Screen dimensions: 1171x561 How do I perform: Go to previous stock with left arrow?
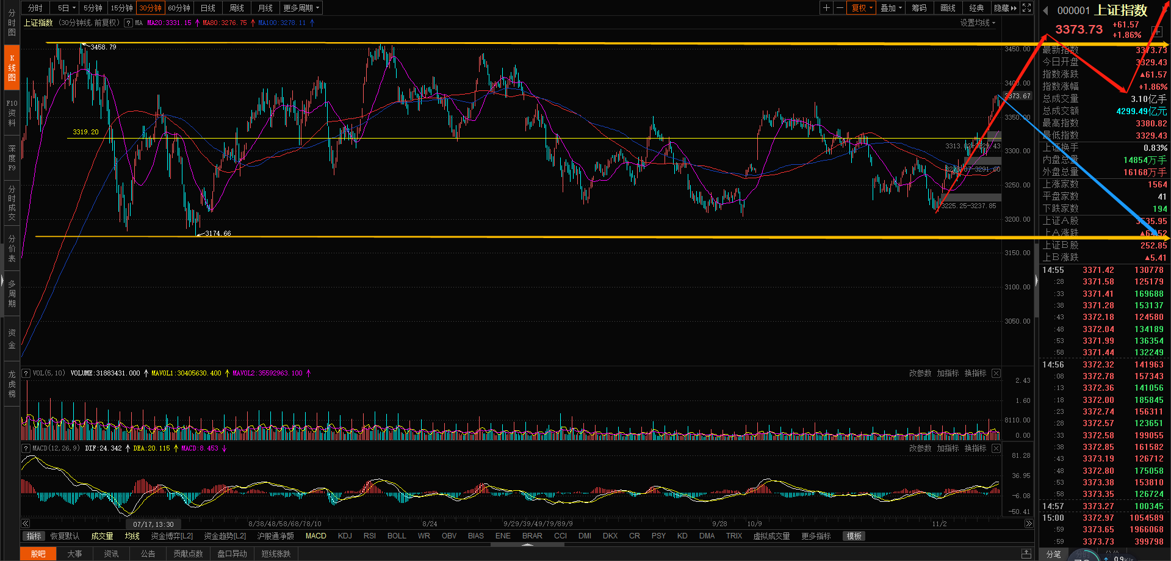point(1045,10)
